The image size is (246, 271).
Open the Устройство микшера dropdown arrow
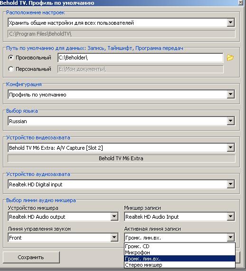[x=114, y=216]
